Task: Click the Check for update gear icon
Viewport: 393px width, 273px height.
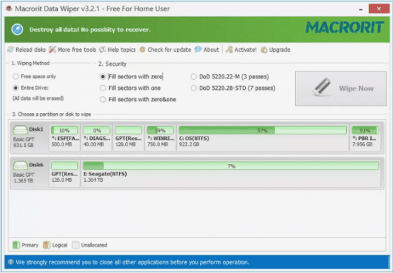Action: 142,50
